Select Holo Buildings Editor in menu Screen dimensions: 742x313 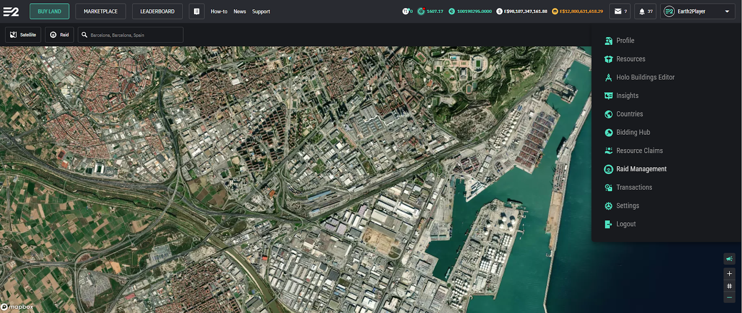pos(645,77)
